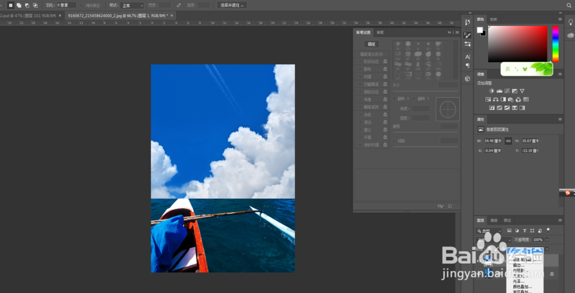Open search via the magnifier icon
The width and height of the screenshot is (575, 293).
(569, 5)
